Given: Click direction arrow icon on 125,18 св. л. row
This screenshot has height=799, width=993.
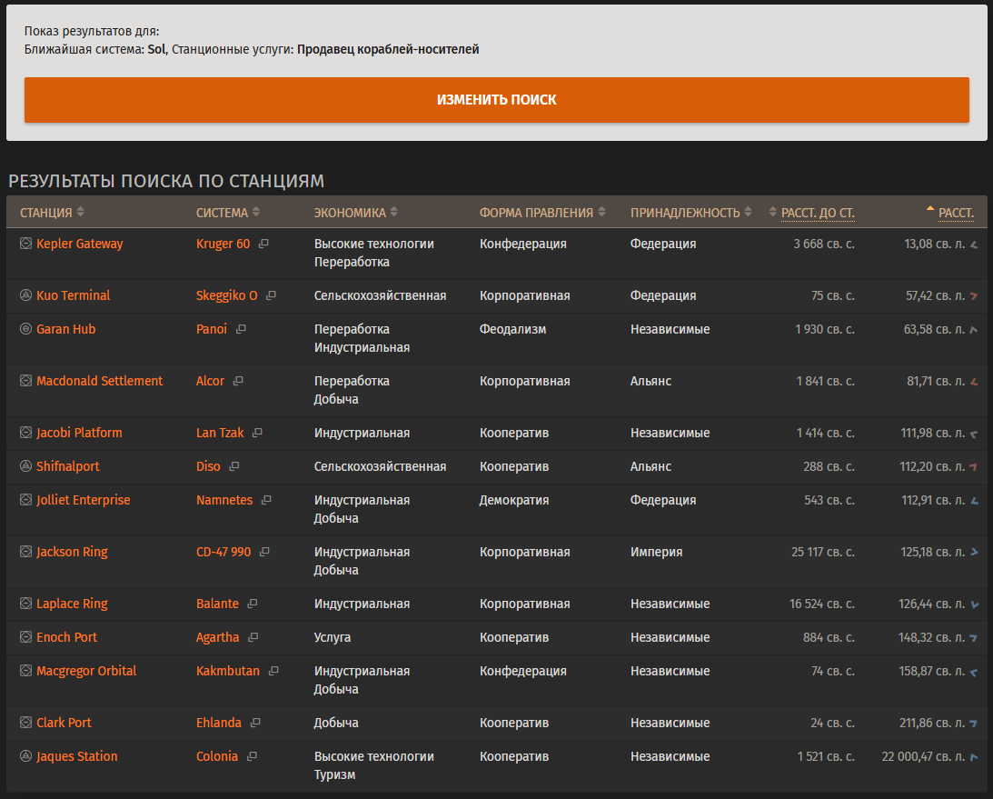Looking at the screenshot, I should tap(974, 553).
